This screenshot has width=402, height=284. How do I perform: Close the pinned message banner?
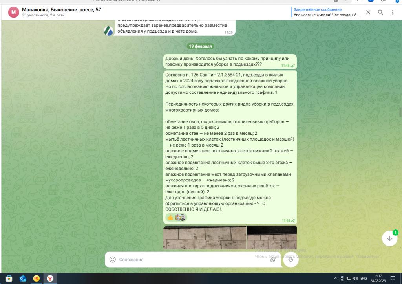click(x=368, y=12)
